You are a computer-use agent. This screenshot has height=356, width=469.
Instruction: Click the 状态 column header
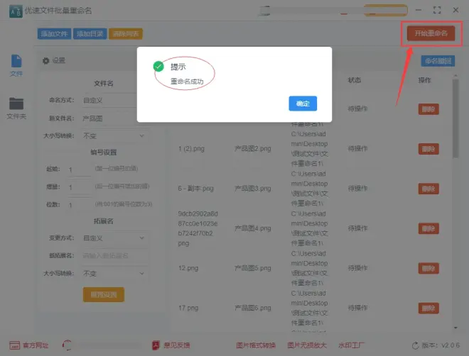click(x=355, y=80)
